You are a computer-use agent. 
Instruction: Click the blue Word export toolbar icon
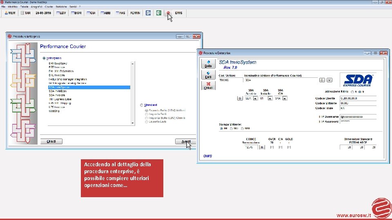click(x=148, y=13)
